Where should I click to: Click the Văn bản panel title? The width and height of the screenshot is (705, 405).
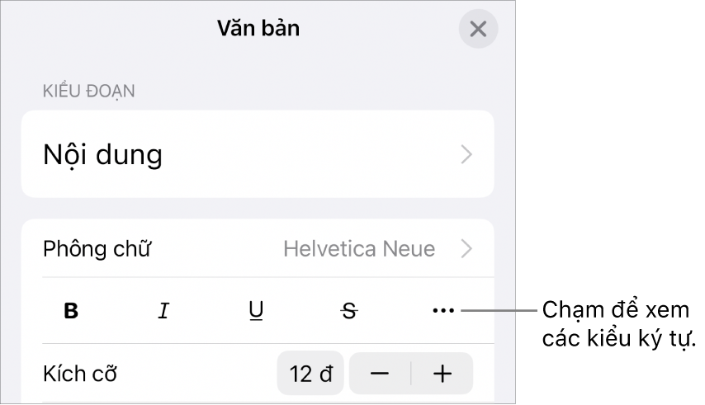tap(258, 28)
